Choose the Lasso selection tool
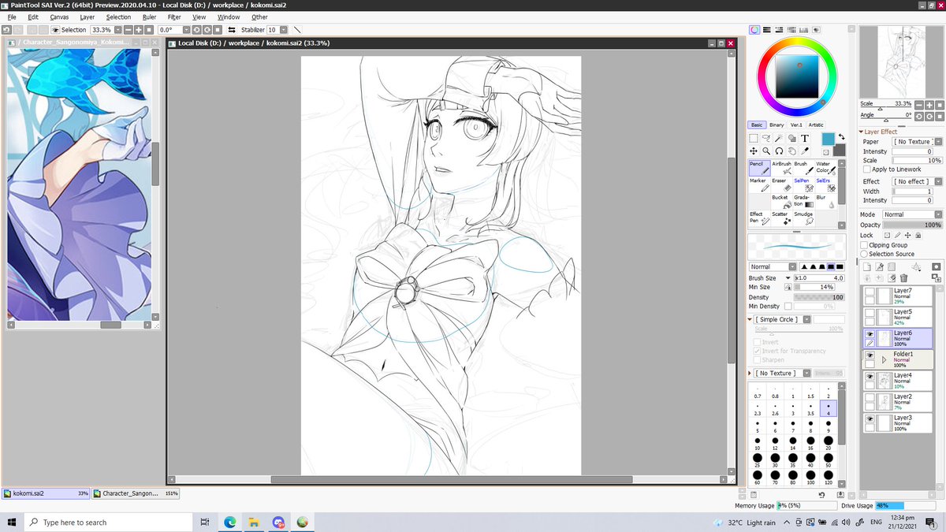 click(766, 138)
